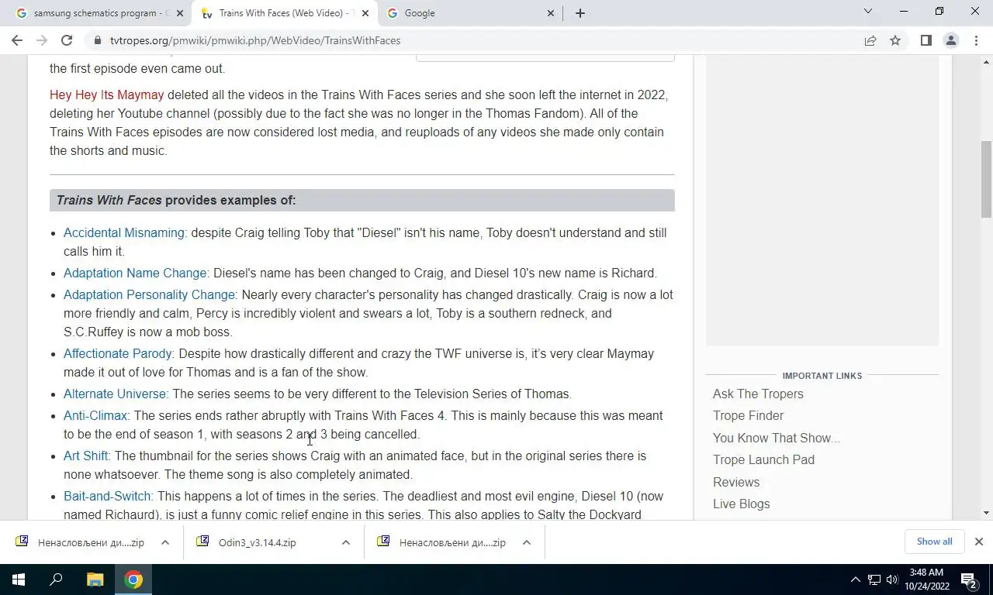Click the scrollbar up arrow
Image resolution: width=993 pixels, height=595 pixels.
click(x=986, y=61)
